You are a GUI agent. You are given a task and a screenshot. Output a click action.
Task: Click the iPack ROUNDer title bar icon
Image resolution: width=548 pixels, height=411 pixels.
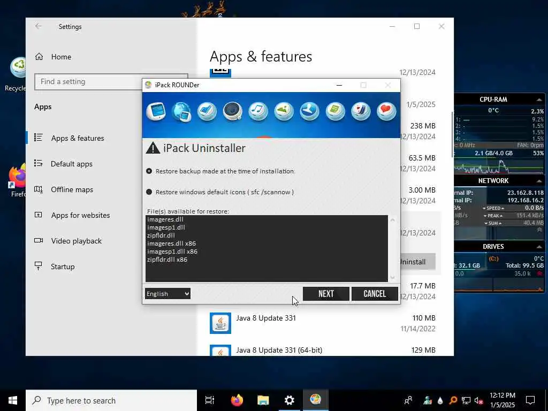[148, 85]
